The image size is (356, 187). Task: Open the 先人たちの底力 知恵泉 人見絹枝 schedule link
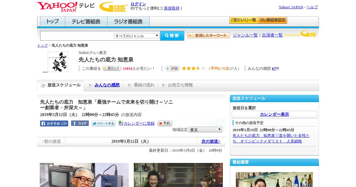(271, 138)
